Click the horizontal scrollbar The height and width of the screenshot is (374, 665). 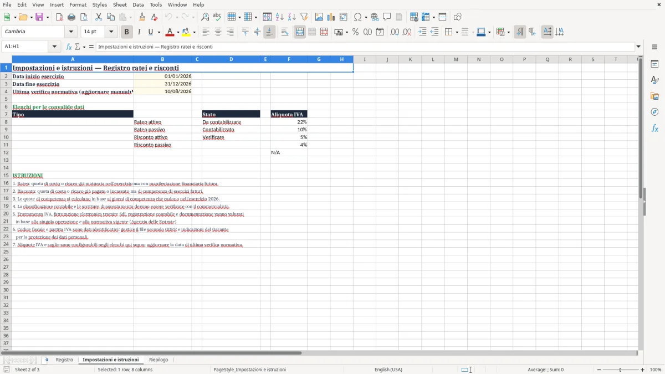151,353
